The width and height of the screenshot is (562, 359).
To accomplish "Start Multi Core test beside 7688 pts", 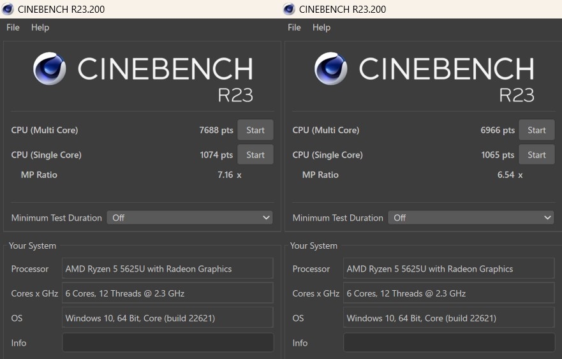I will [x=255, y=130].
